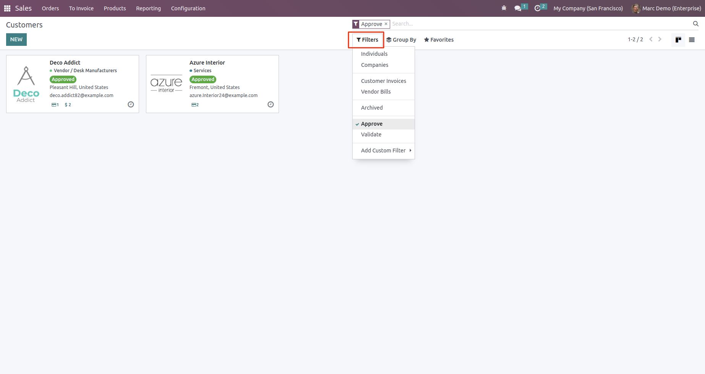
Task: Click Azure Interior logo thumbnail
Action: click(x=166, y=84)
